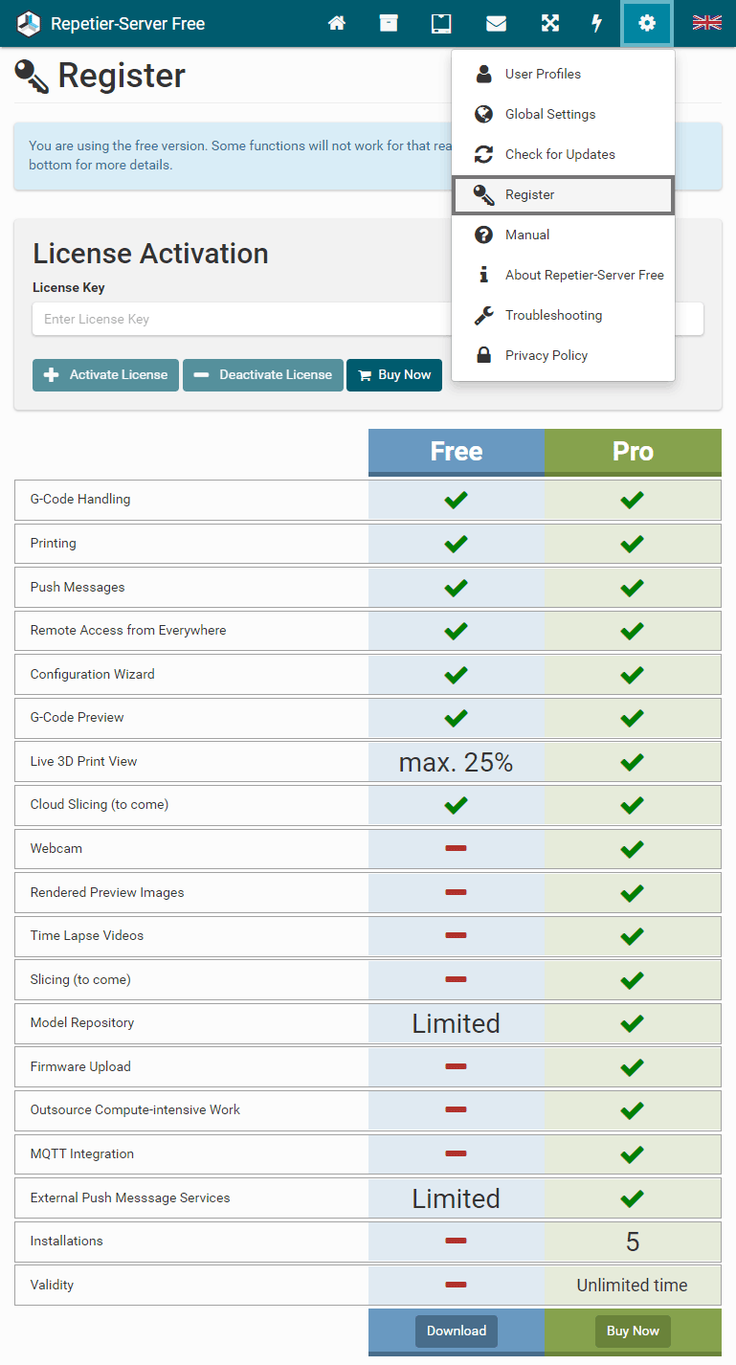Click the lightning bolt icon
This screenshot has width=736, height=1365.
(597, 24)
